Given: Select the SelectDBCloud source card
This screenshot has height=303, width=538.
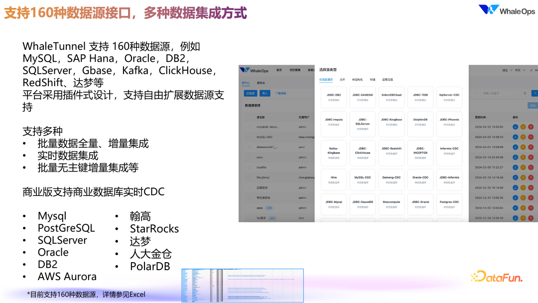Looking at the screenshot, I should 392,98.
